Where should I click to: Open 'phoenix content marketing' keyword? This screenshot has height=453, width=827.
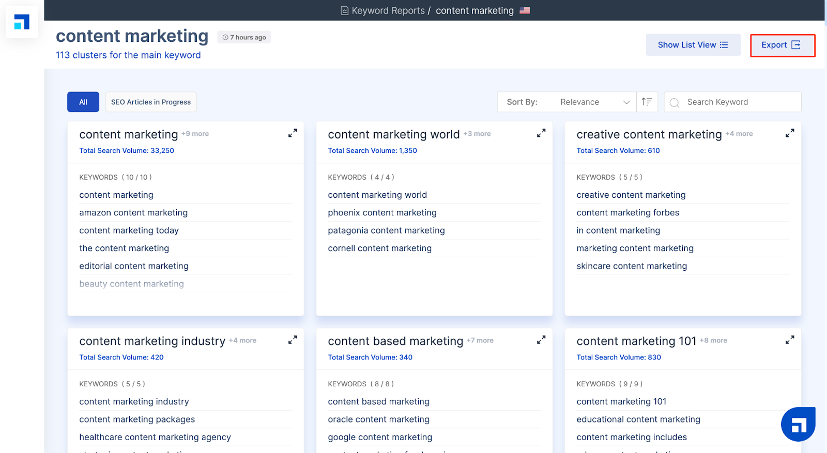[x=382, y=213]
